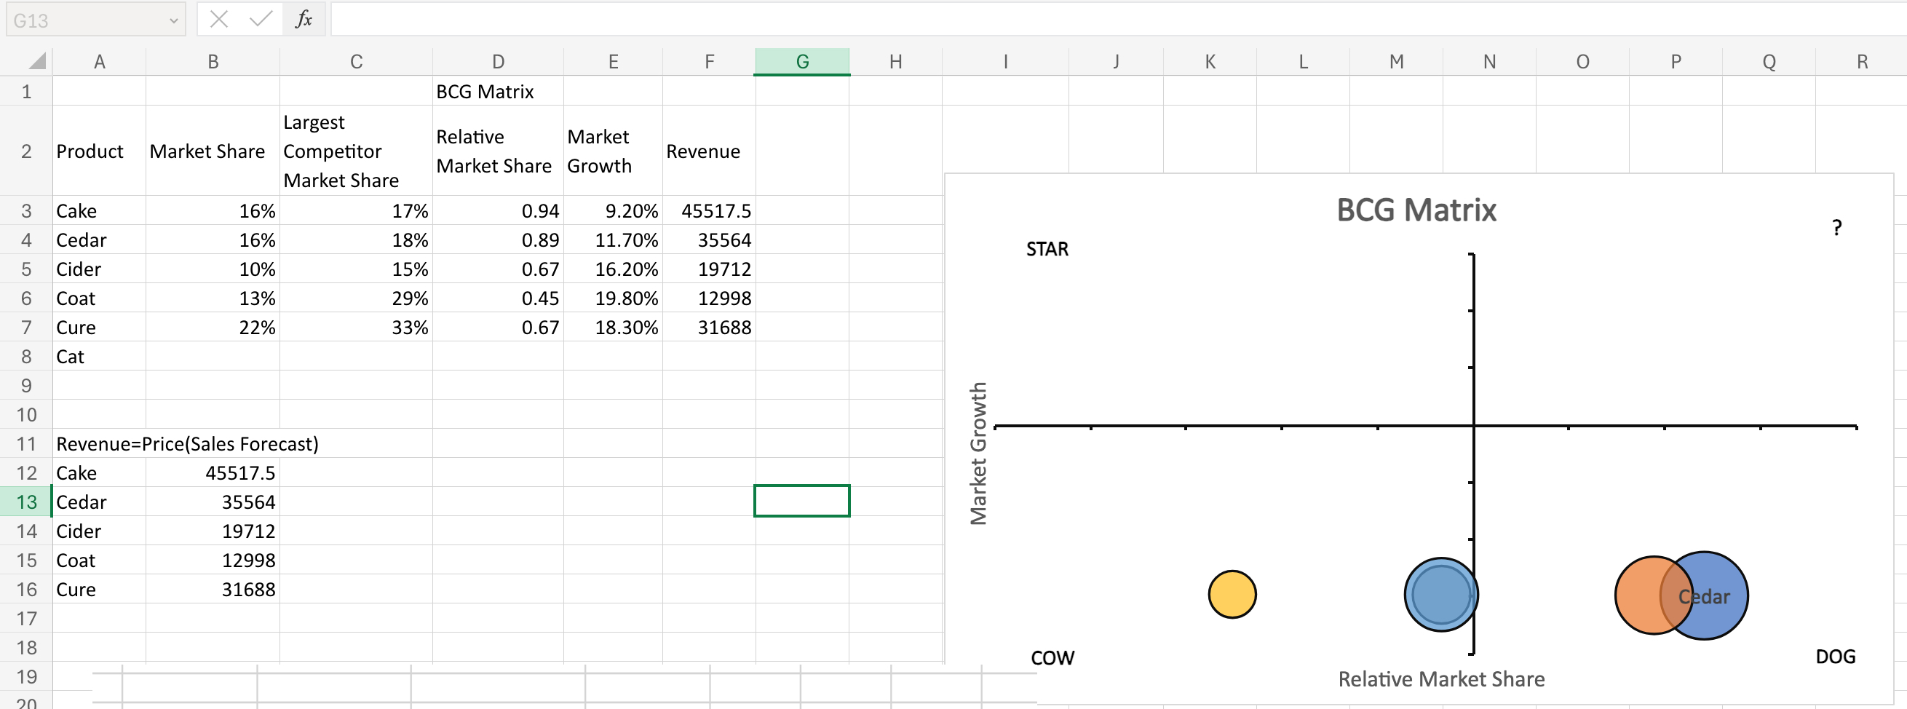The width and height of the screenshot is (1907, 709).
Task: Click the Cancel (X) icon beside formula bar
Action: tap(218, 19)
